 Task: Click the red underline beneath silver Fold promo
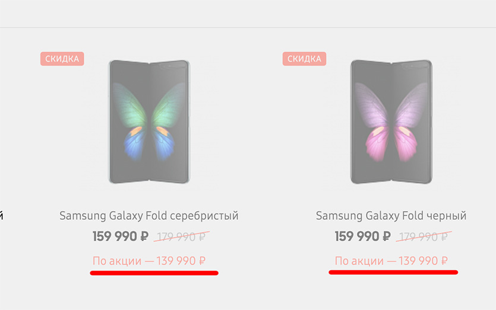[x=154, y=273]
